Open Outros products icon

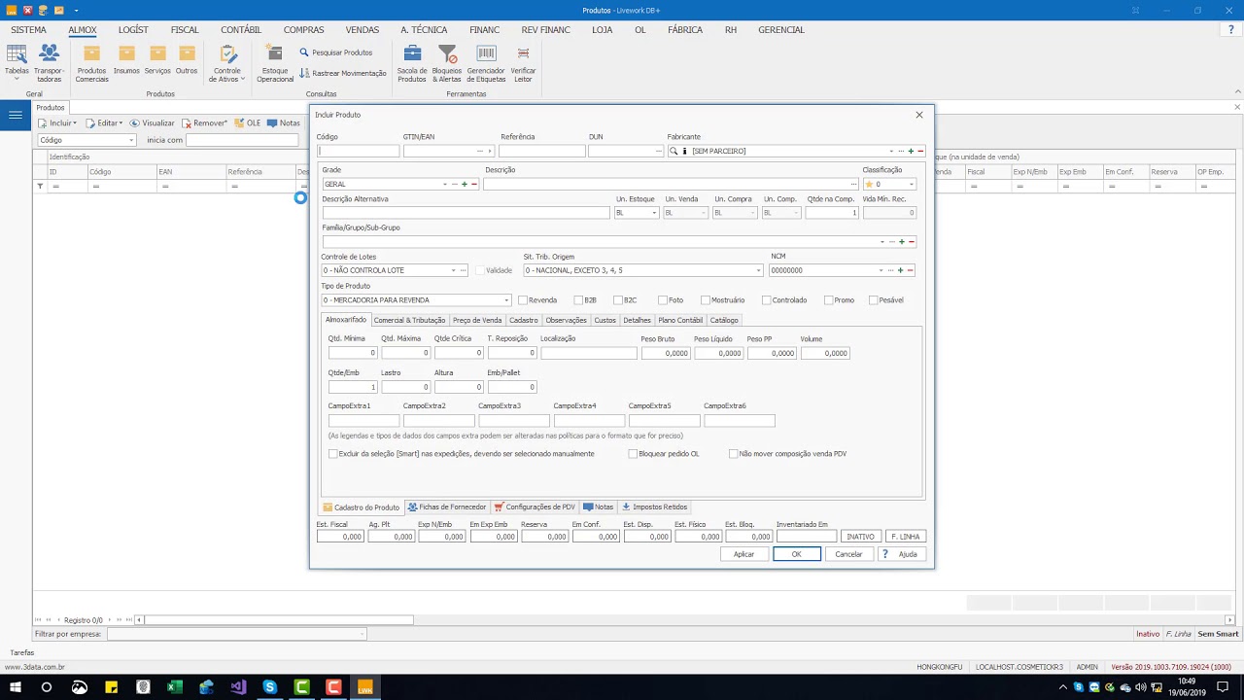click(187, 59)
